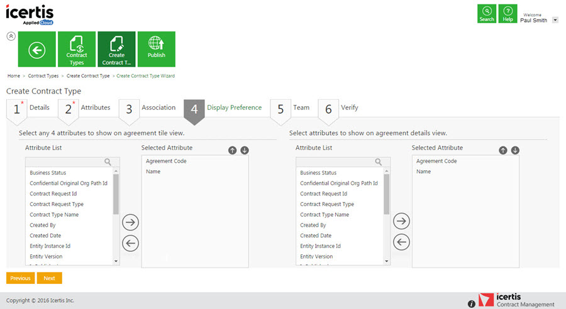Click the green back arrow tile
This screenshot has width=566, height=309.
[37, 49]
